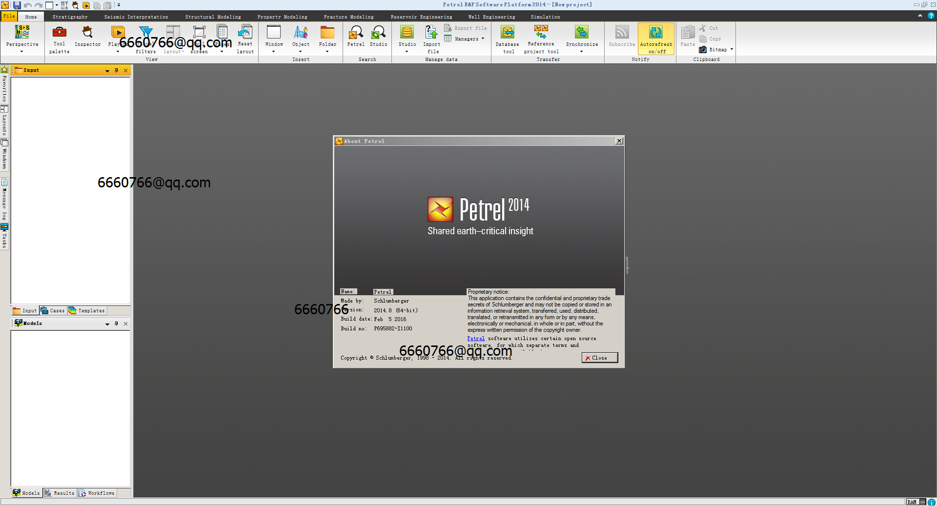Open the Message log side panel

point(4,200)
